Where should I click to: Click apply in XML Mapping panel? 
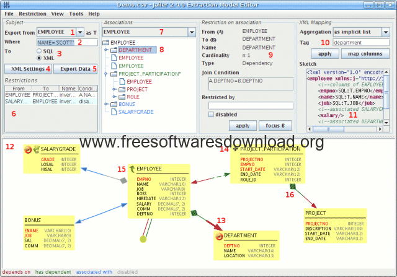(325, 54)
